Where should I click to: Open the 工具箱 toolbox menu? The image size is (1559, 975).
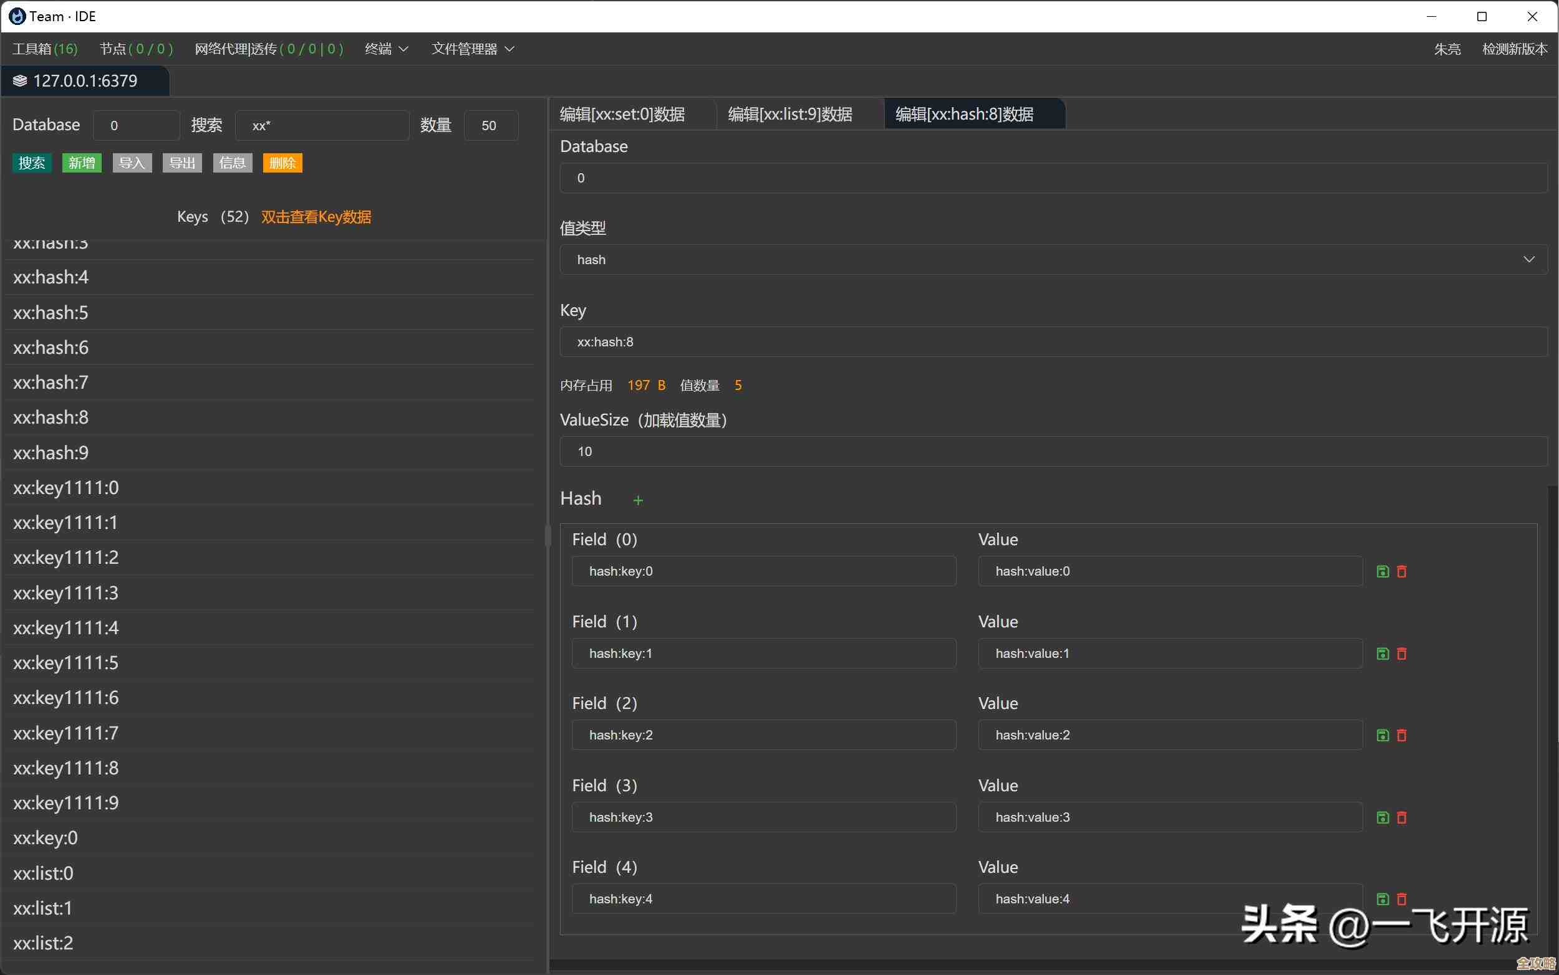[44, 49]
